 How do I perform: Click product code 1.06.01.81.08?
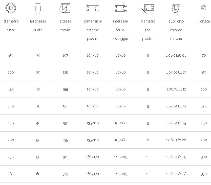pyautogui.click(x=176, y=55)
